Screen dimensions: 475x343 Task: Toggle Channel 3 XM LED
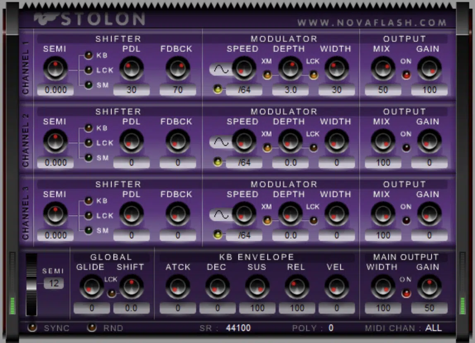point(267,220)
